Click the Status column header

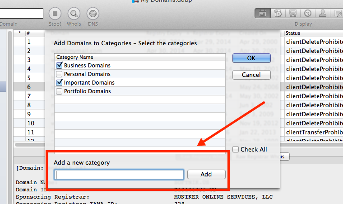pyautogui.click(x=314, y=33)
